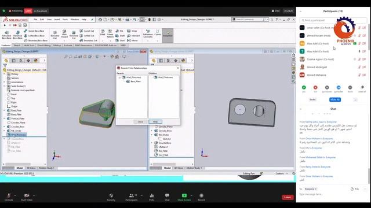Screen dimensions: 371x208
Task: Click the chat message input field
Action: 332,194
